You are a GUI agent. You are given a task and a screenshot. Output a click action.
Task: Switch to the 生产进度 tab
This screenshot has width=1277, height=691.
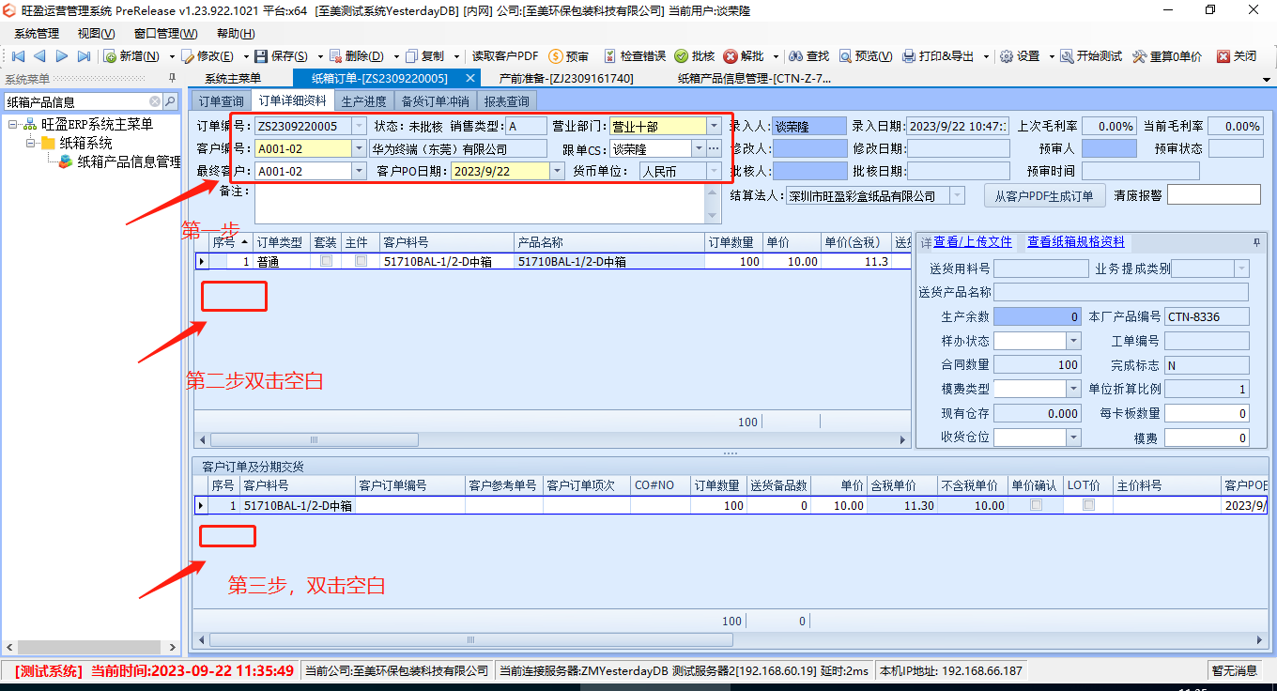(x=363, y=101)
